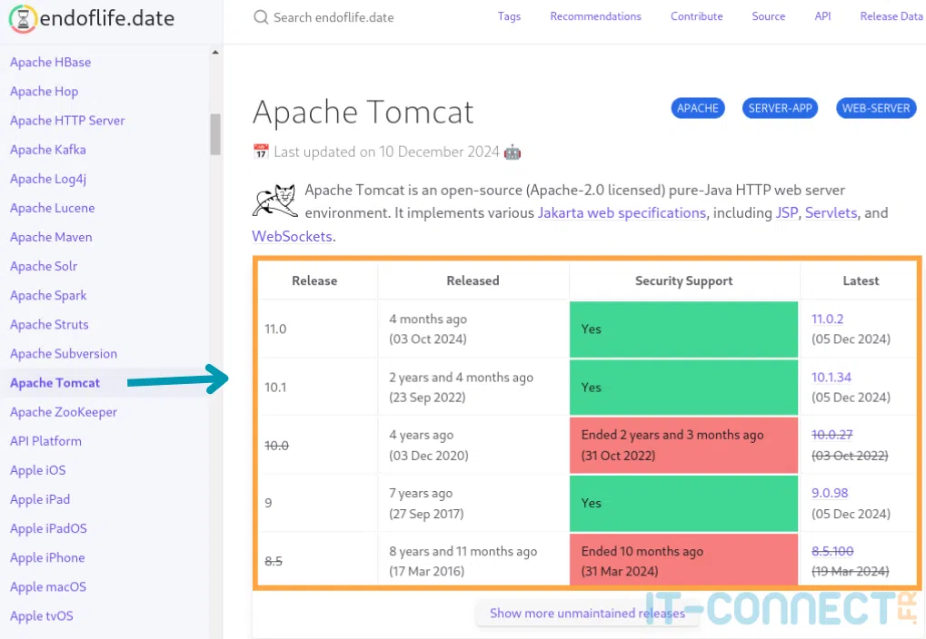Viewport: 926px width, 639px height.
Task: Click the robot icon after the date
Action: point(513,152)
